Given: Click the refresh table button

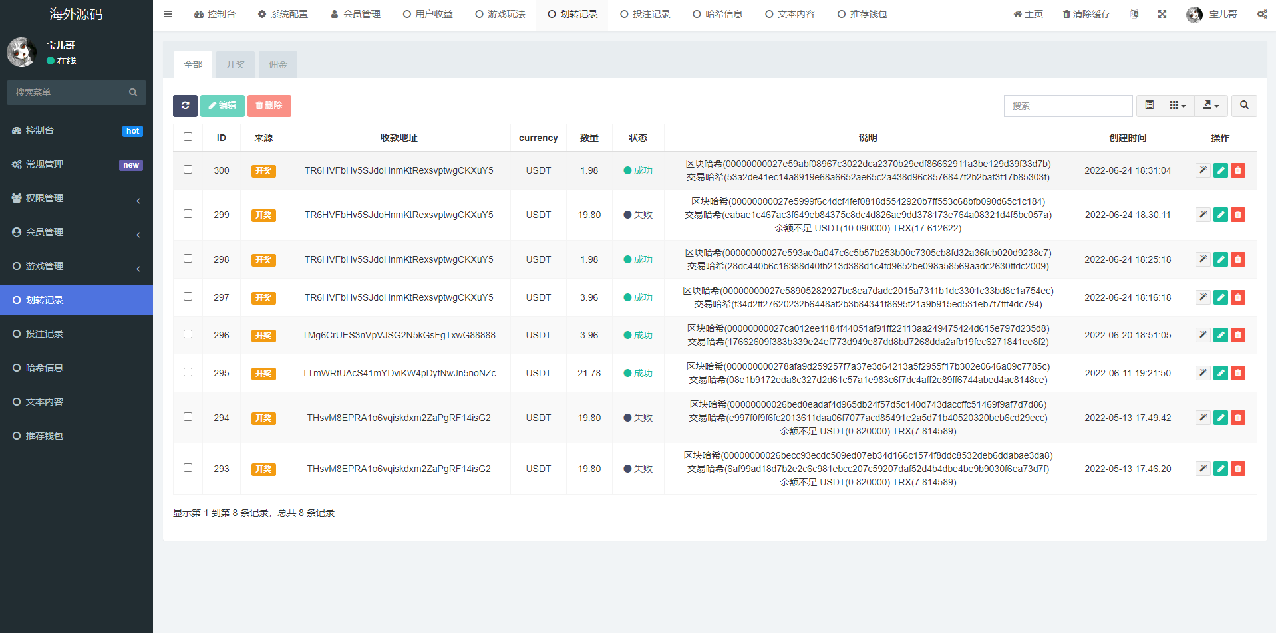Looking at the screenshot, I should 185,106.
